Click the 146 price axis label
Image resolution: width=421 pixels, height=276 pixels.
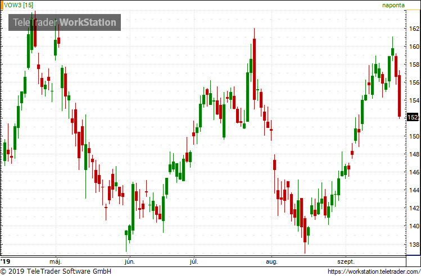tap(414, 172)
